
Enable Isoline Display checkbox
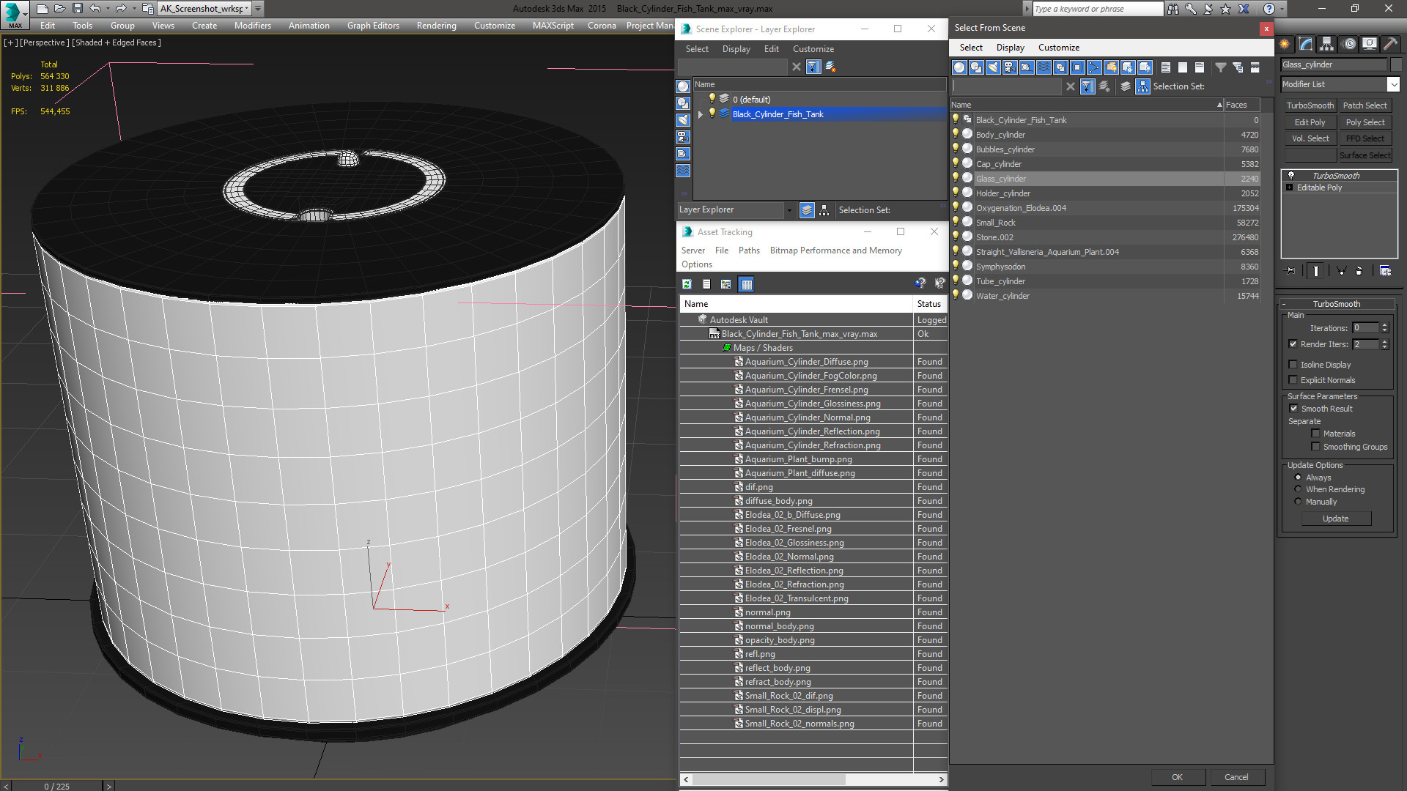pos(1293,365)
